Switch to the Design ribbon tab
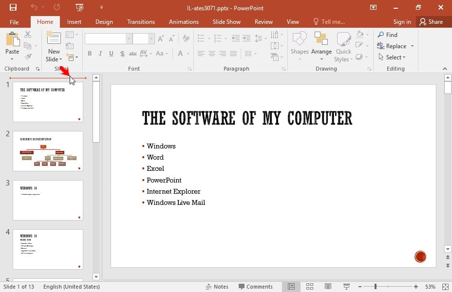452x292 pixels. coord(104,21)
